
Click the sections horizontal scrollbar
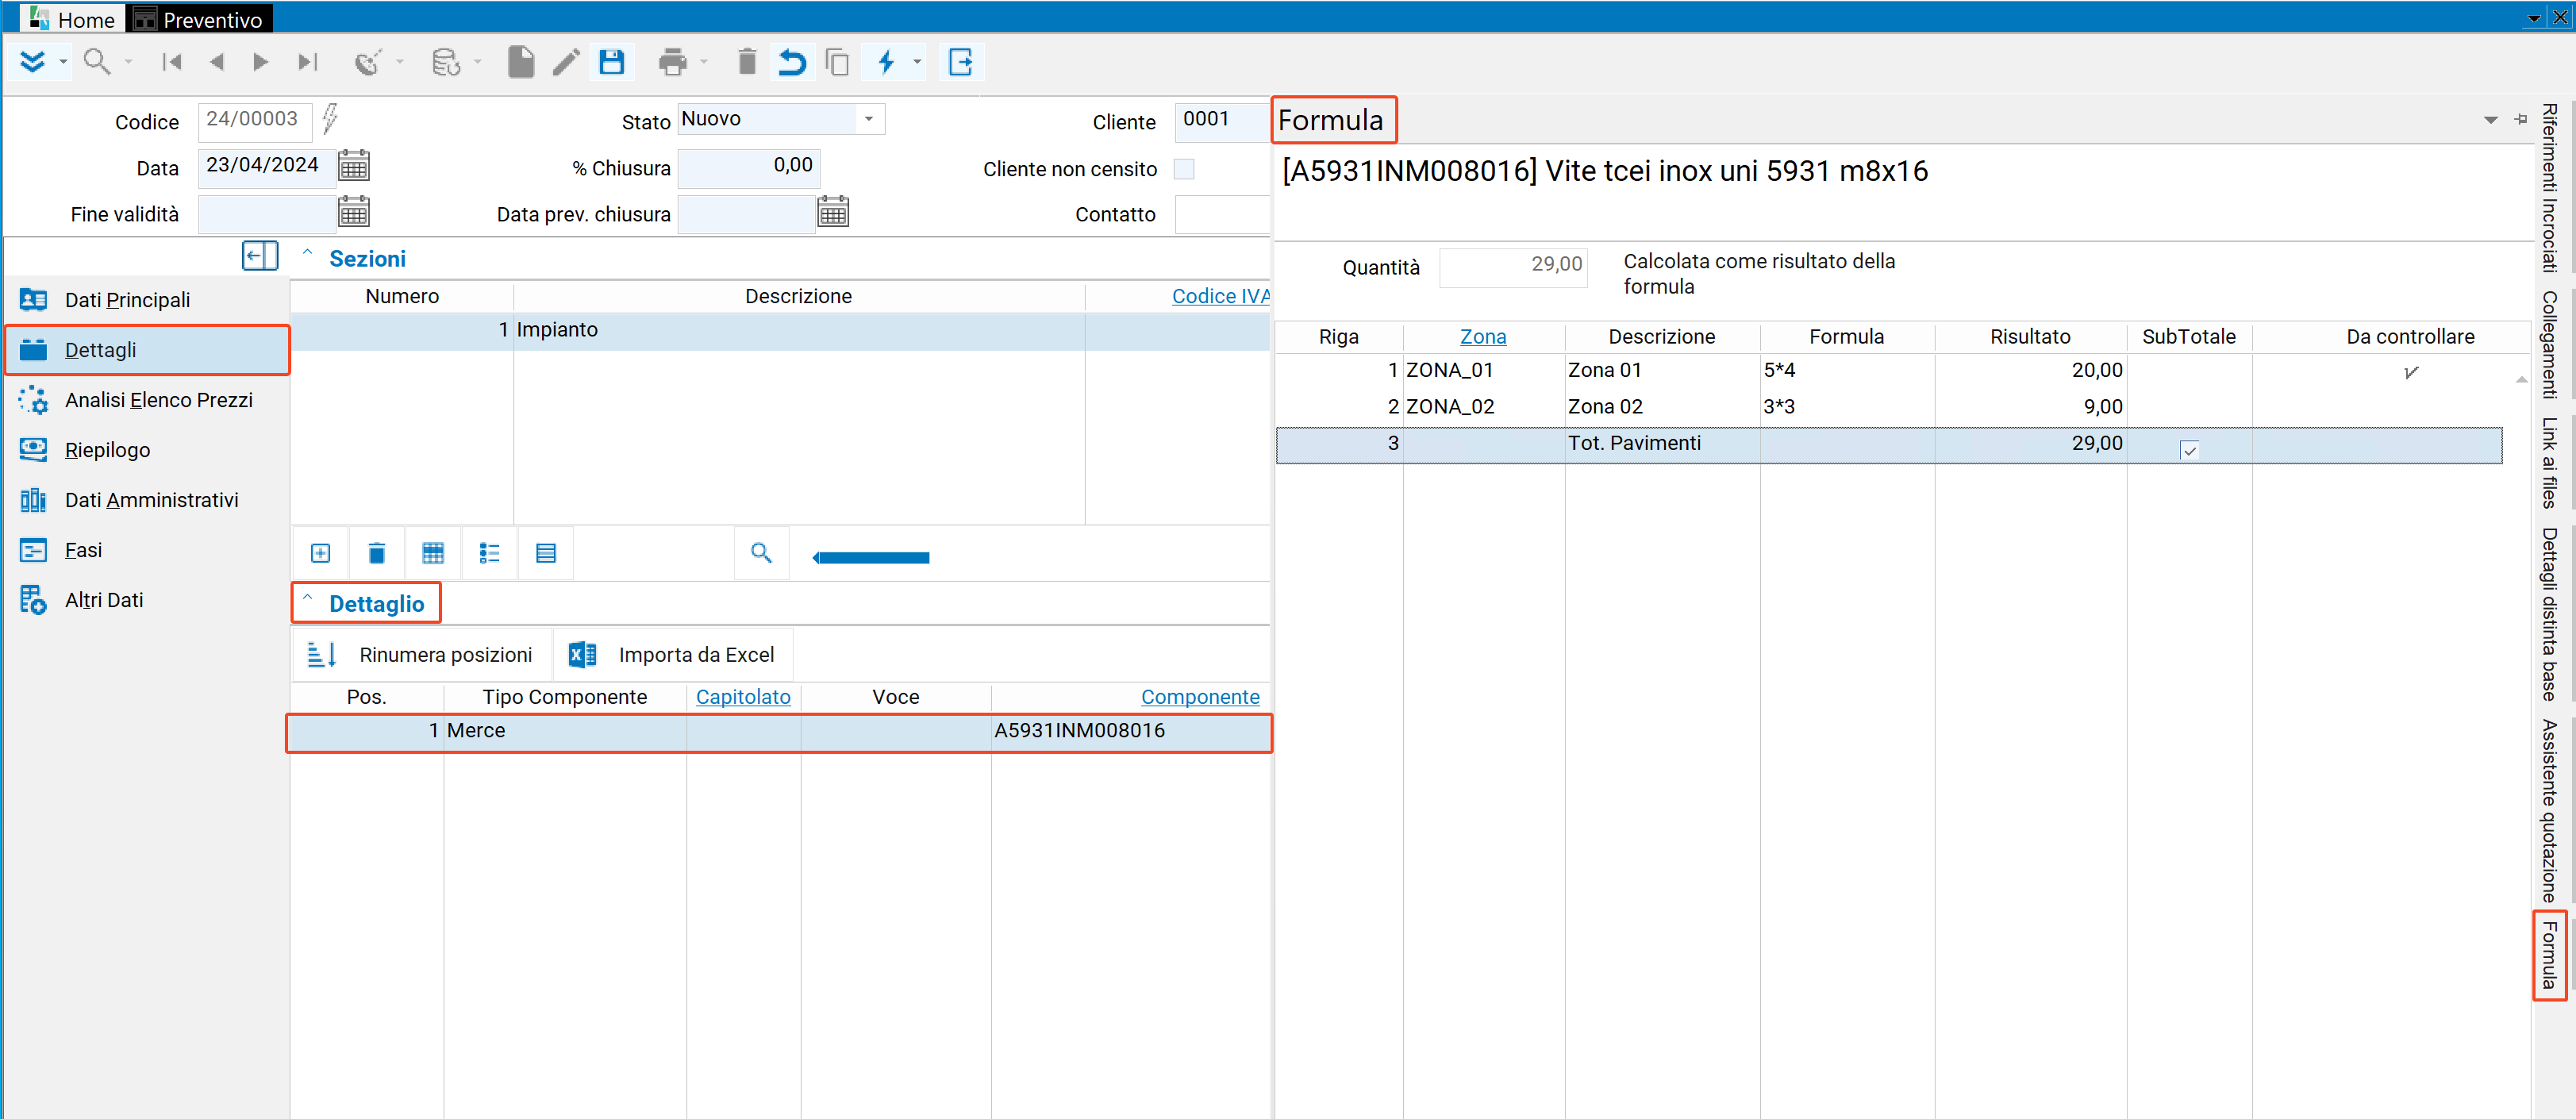tap(872, 557)
